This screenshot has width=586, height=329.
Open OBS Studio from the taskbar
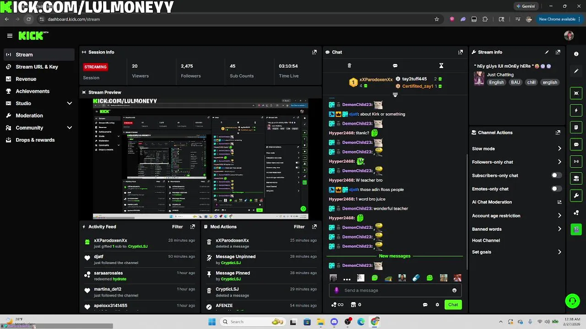pos(348,322)
